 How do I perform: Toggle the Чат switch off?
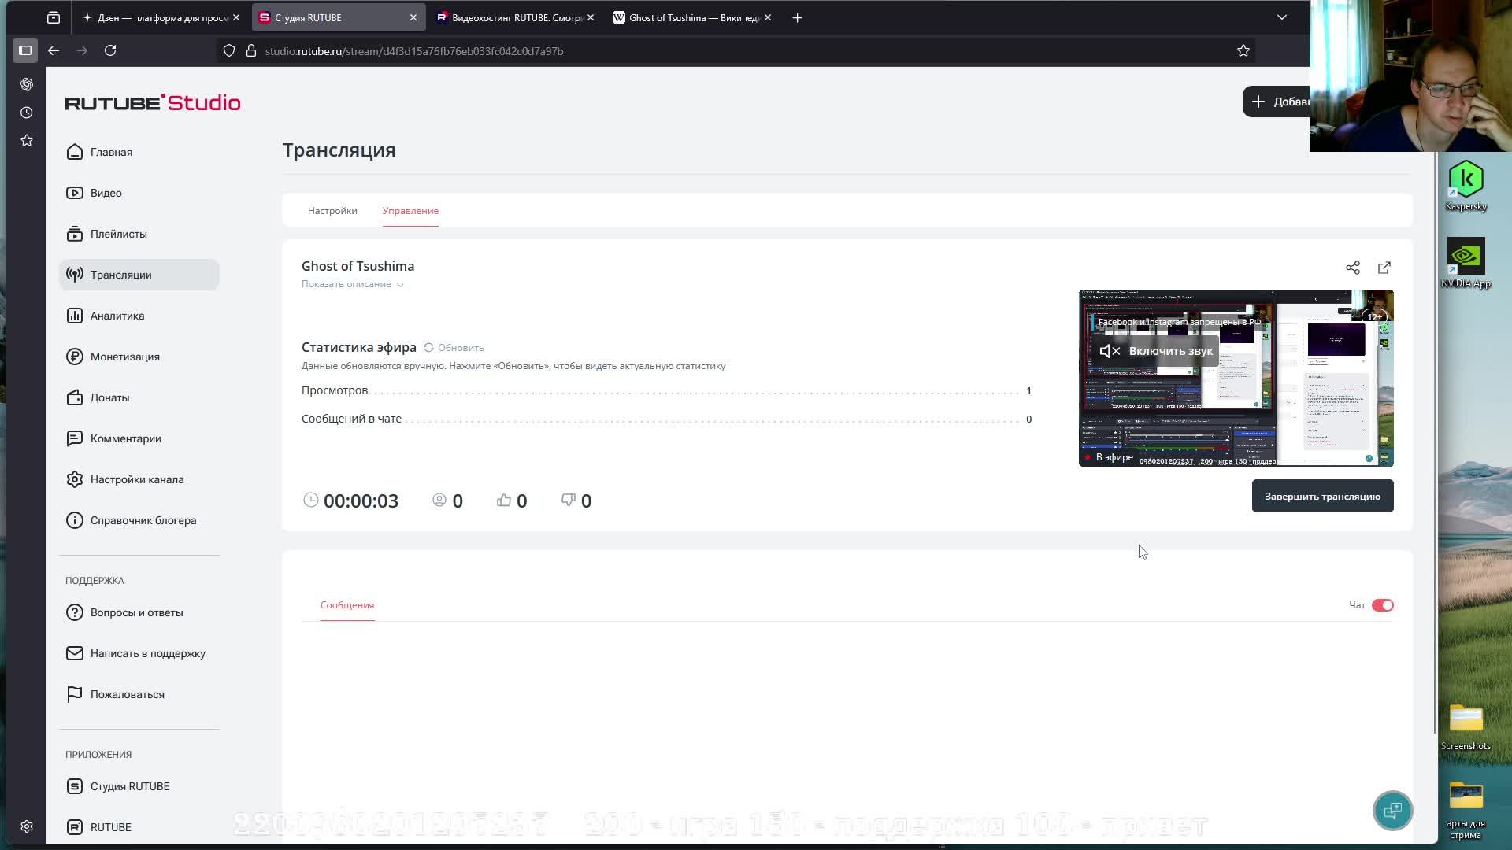[1382, 605]
